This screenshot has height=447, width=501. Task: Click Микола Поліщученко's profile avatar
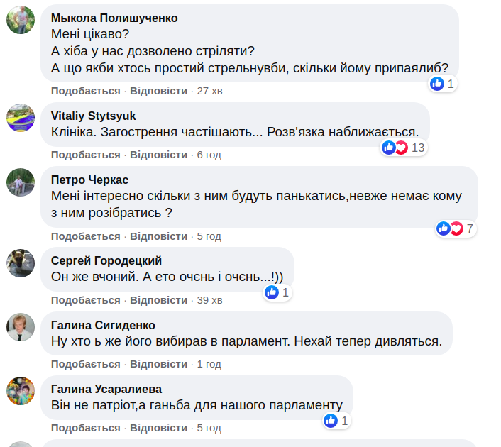[21, 20]
